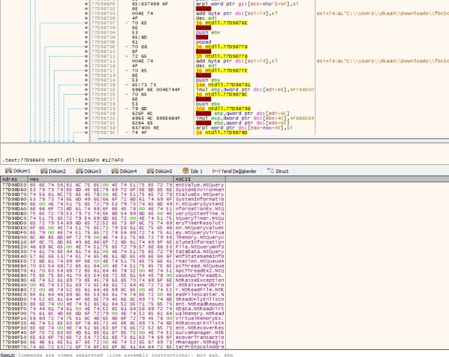Toggle breakpoint bullet at address 77D9871B

click(87, 85)
